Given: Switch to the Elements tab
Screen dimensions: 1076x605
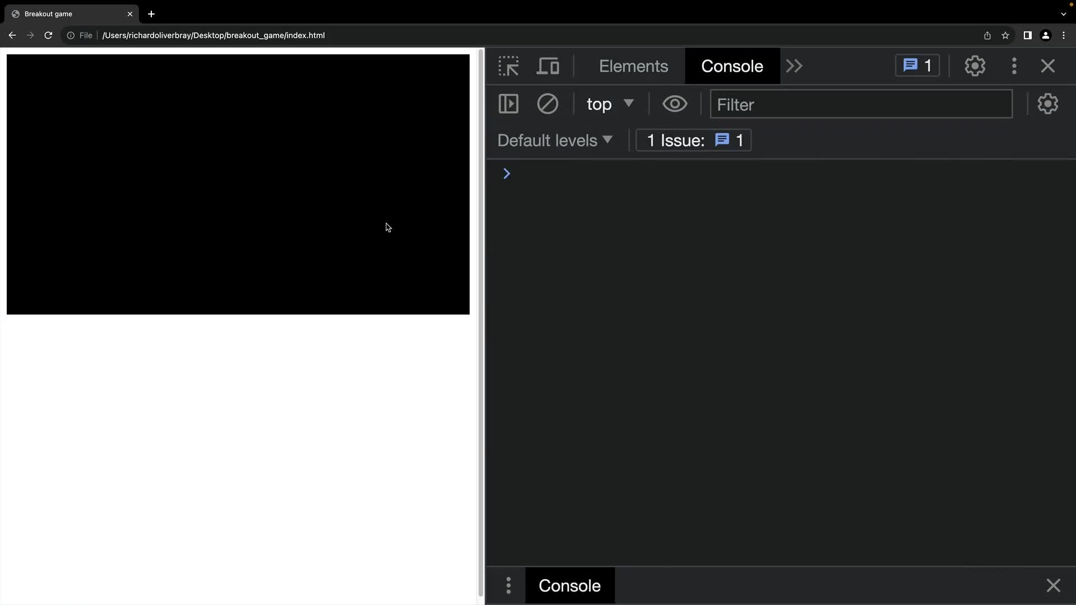Looking at the screenshot, I should [633, 66].
